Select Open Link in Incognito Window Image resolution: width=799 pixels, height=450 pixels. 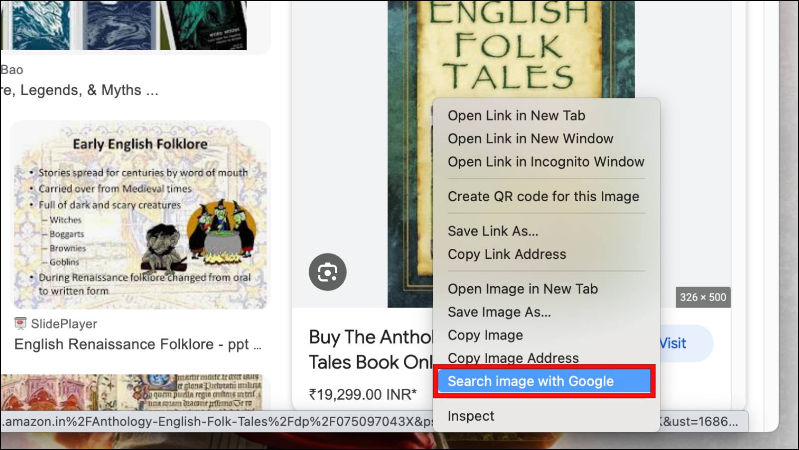[545, 162]
